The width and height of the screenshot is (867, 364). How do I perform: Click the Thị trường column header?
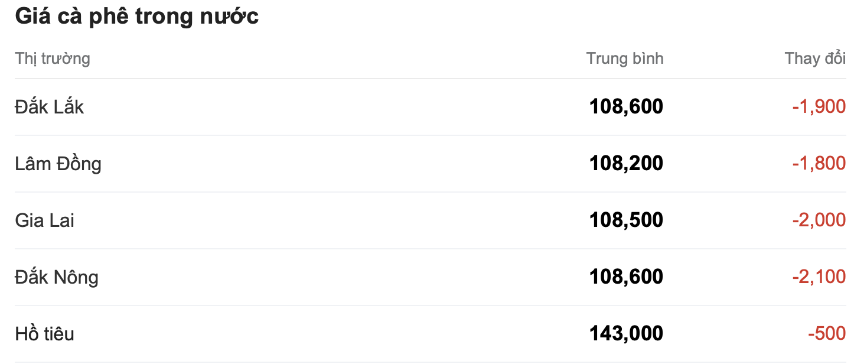pyautogui.click(x=53, y=58)
